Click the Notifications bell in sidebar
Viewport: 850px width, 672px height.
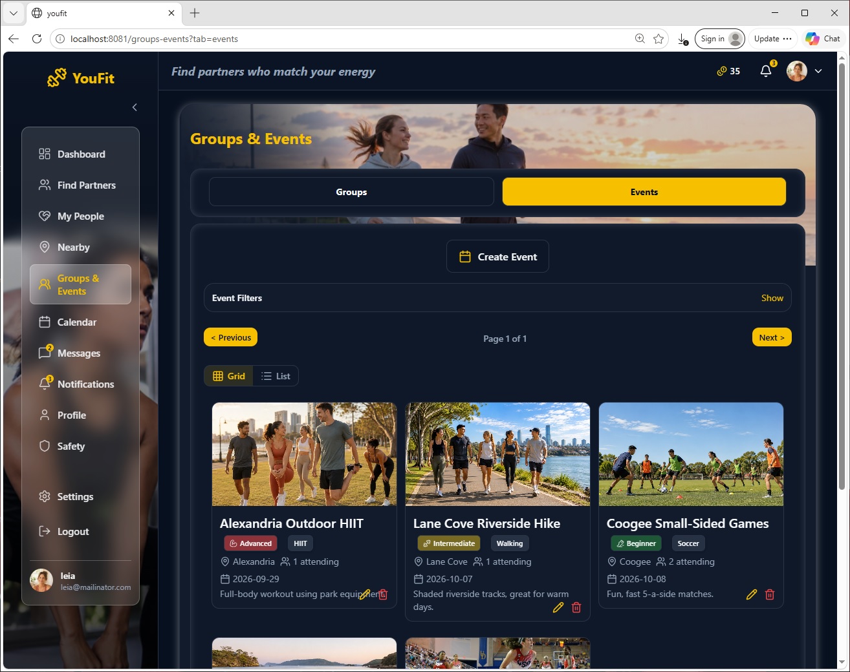tap(45, 384)
